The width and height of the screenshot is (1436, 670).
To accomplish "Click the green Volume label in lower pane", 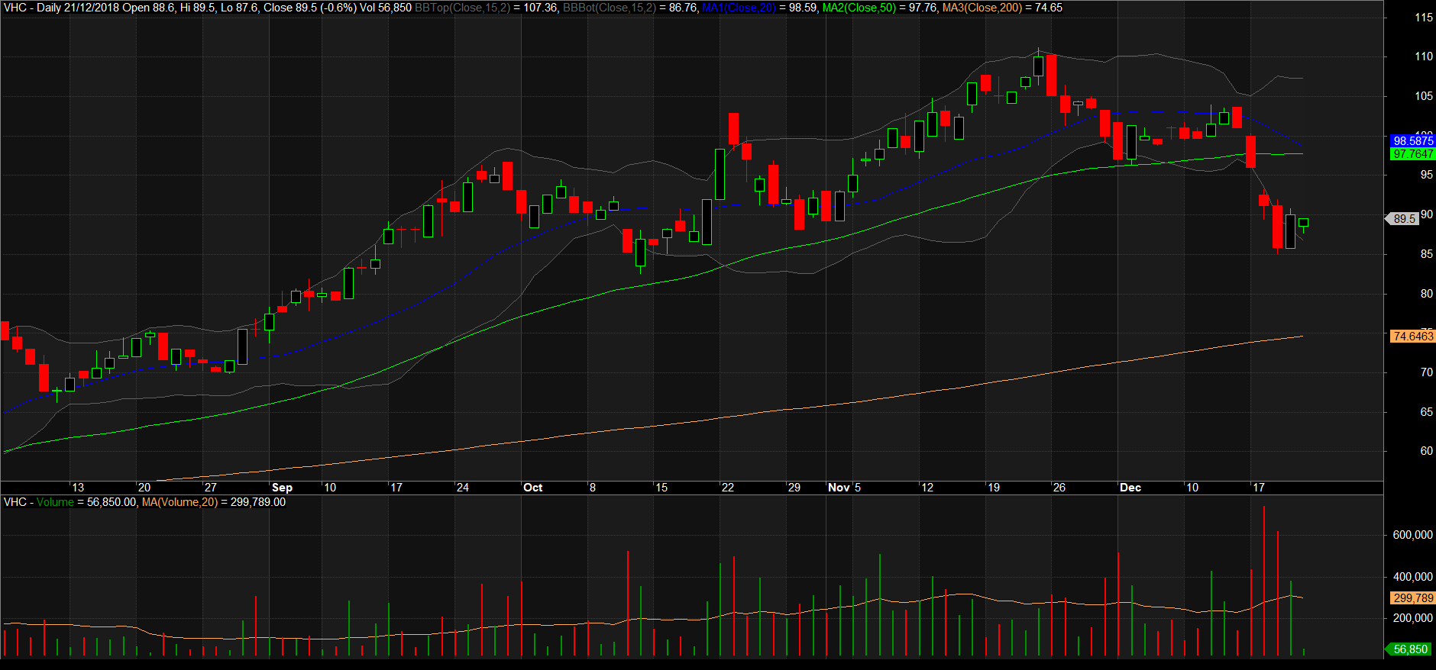I will click(55, 502).
